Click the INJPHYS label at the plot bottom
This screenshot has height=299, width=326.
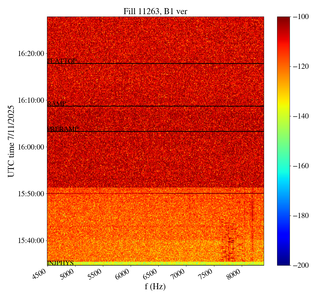[x=60, y=263]
